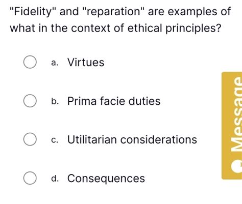
Task: Click the word 'context' in the question
Action: pyautogui.click(x=91, y=28)
